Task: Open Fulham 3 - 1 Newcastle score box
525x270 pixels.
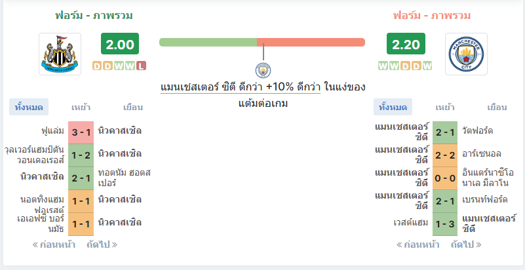Action: coord(81,132)
